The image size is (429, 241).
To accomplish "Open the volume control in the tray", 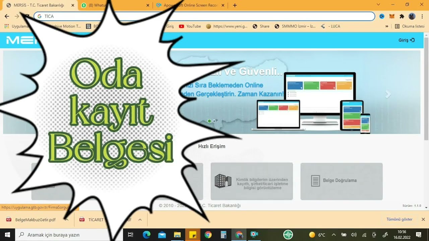I will point(354,235).
